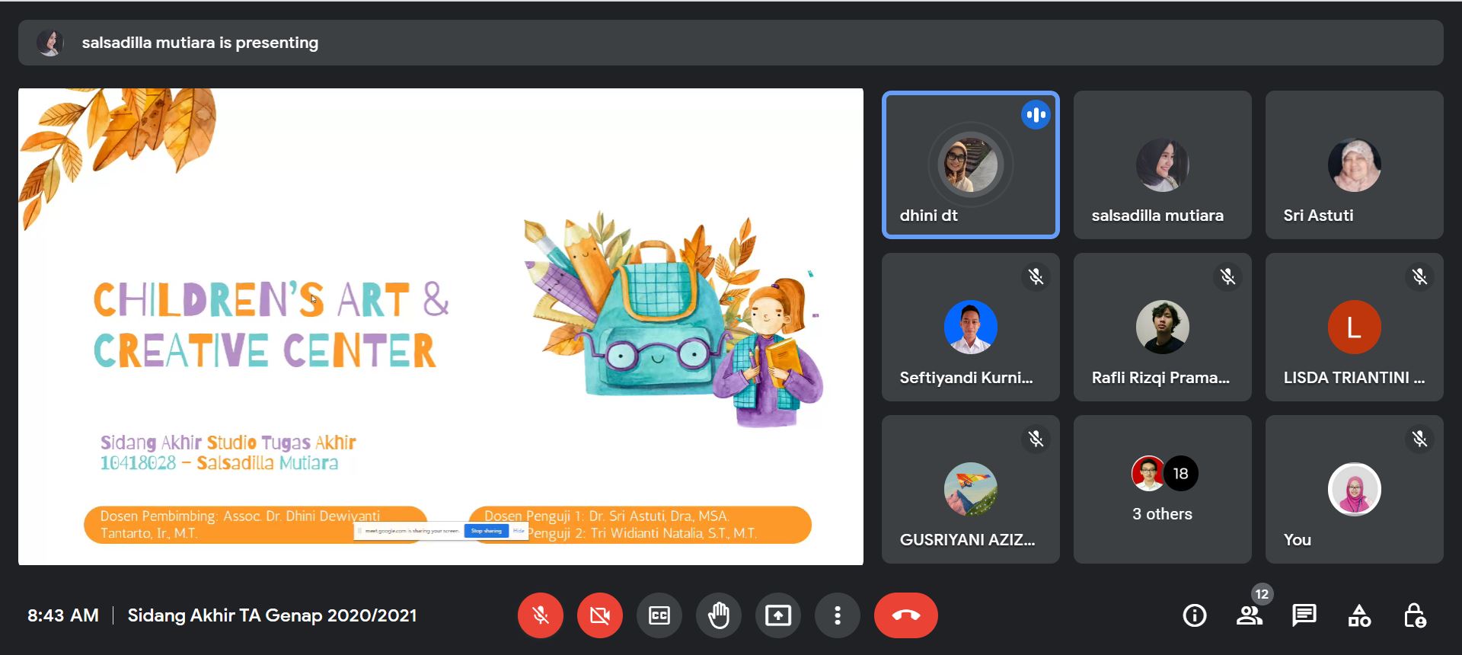Unmute the microphone

540,615
